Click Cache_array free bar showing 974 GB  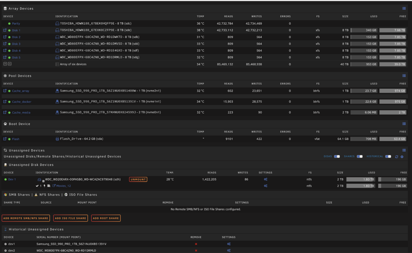[393, 91]
